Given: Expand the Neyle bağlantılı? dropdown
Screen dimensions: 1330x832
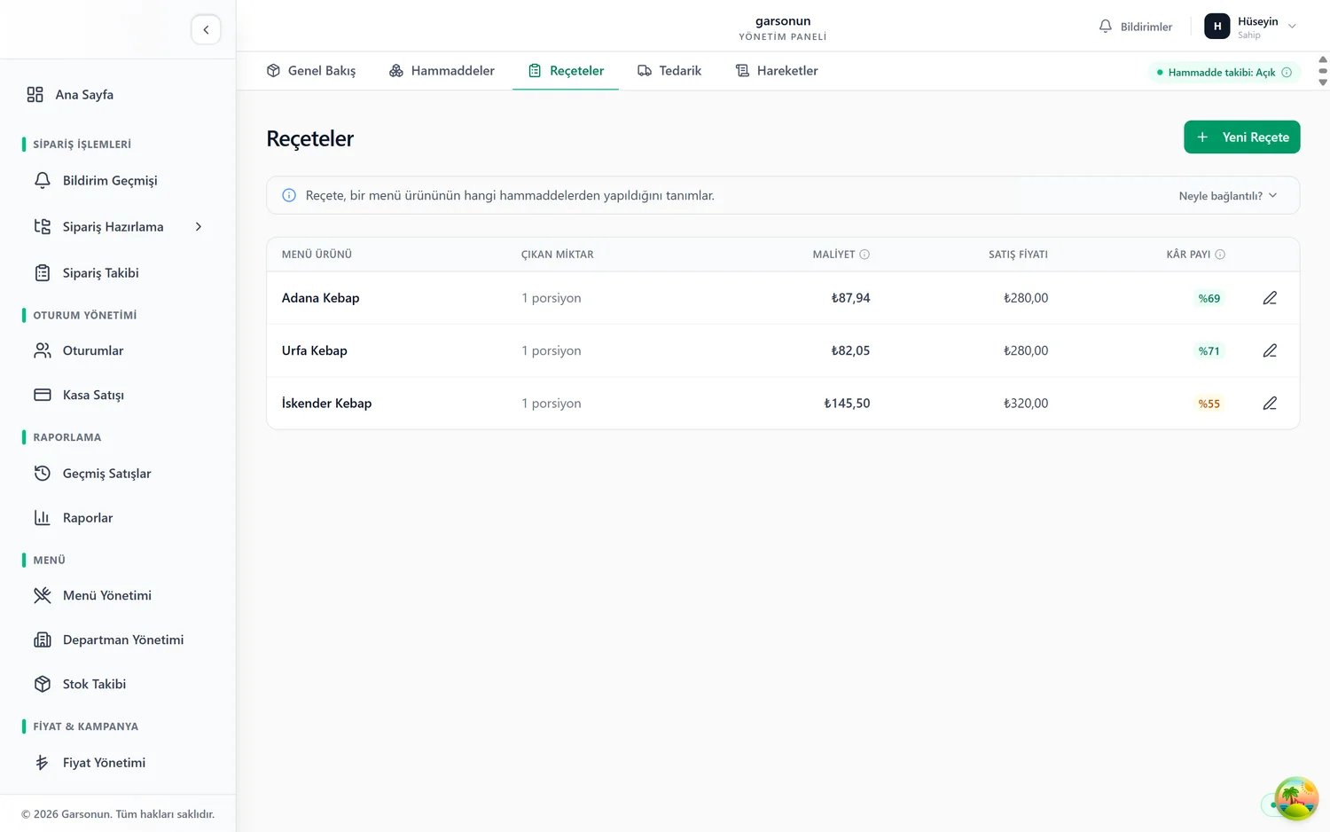Looking at the screenshot, I should [x=1228, y=196].
